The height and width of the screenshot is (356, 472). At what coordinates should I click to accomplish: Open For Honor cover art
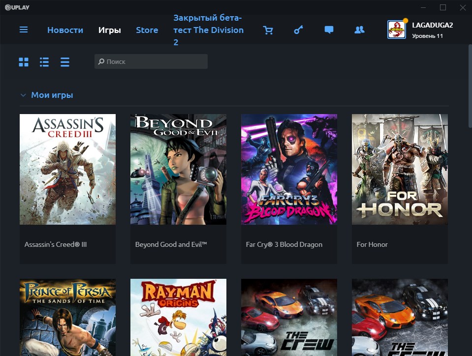pos(400,169)
